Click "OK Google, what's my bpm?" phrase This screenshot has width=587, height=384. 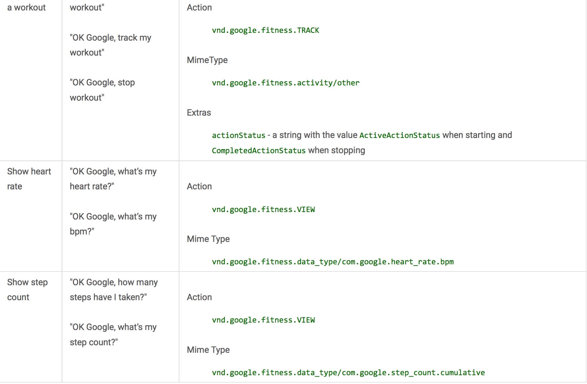click(113, 224)
